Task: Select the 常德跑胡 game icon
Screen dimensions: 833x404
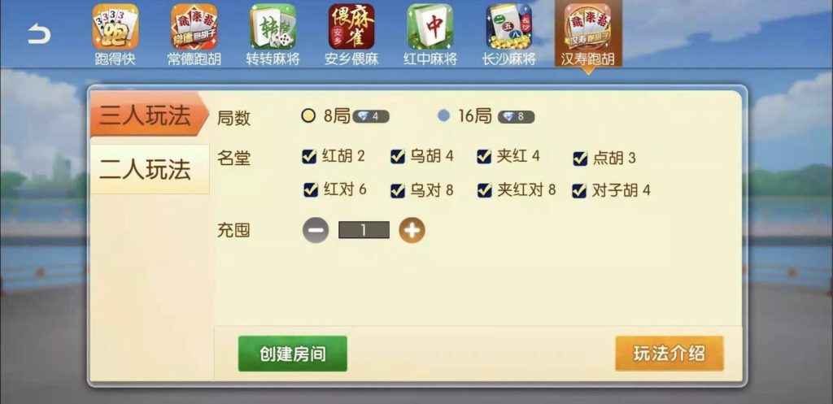Action: point(194,34)
